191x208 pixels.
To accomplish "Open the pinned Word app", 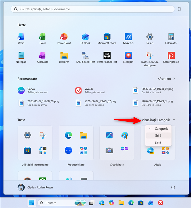I will (x=21, y=39).
